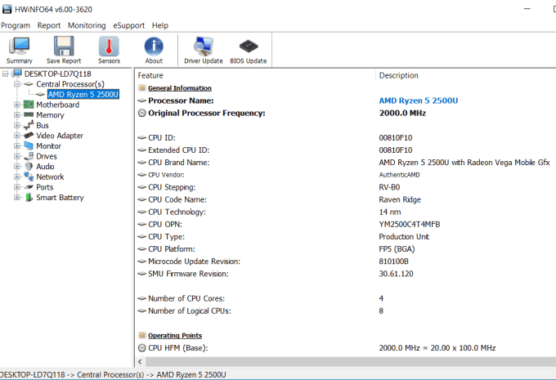Click the blue AMD Ryzen 5 2500U value
Screen dimensions: 556x380
(x=419, y=101)
